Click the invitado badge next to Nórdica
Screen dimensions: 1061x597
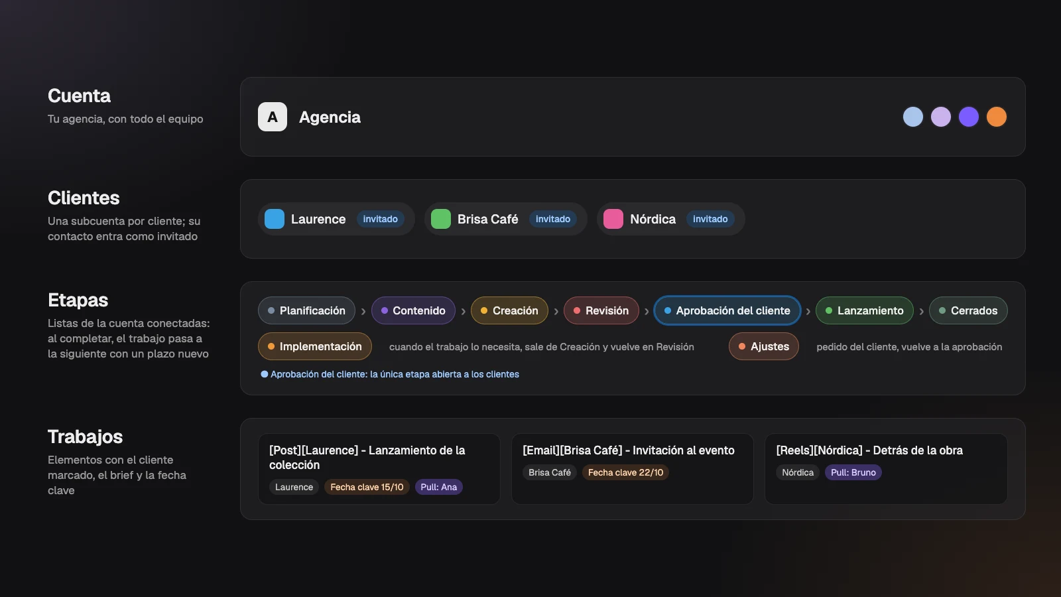tap(710, 219)
